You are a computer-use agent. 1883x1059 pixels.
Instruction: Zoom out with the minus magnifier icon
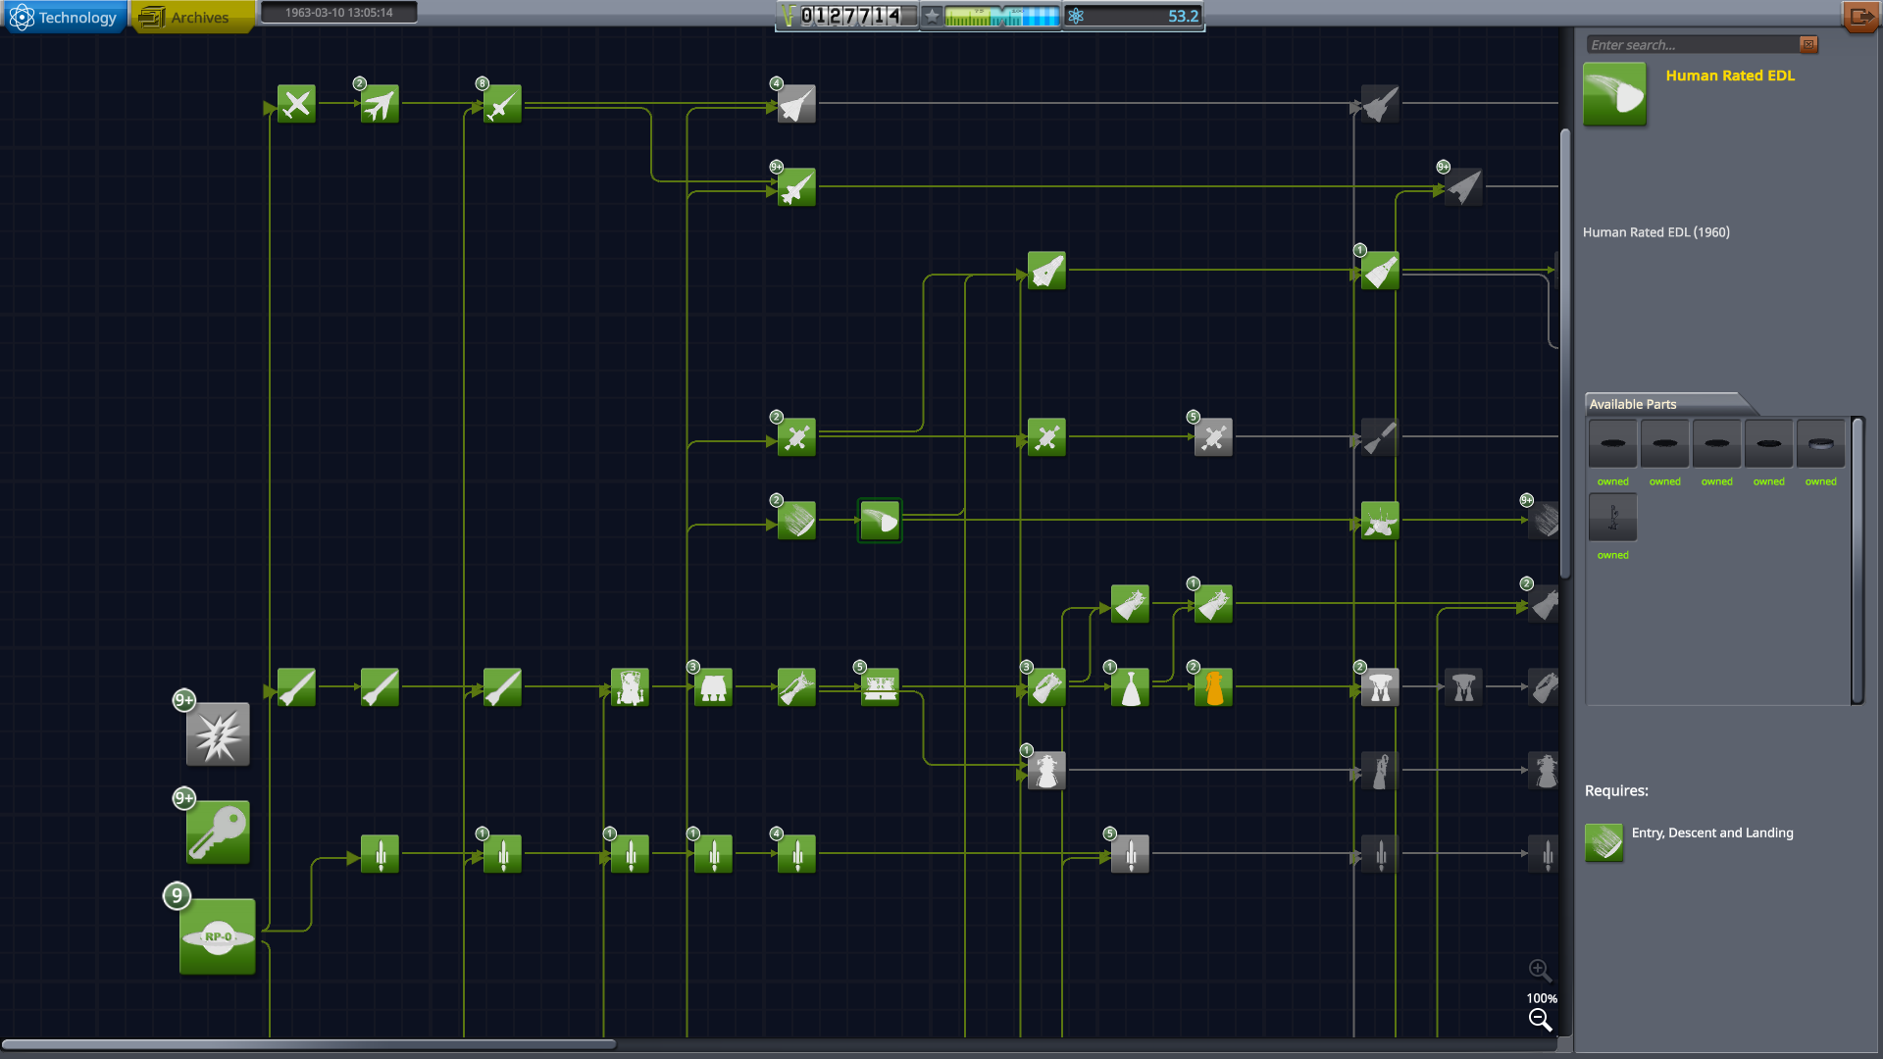click(1540, 1021)
